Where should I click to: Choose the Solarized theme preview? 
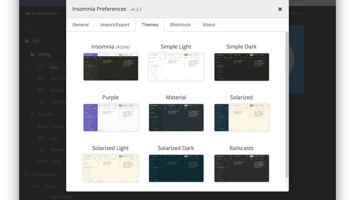coord(241,118)
